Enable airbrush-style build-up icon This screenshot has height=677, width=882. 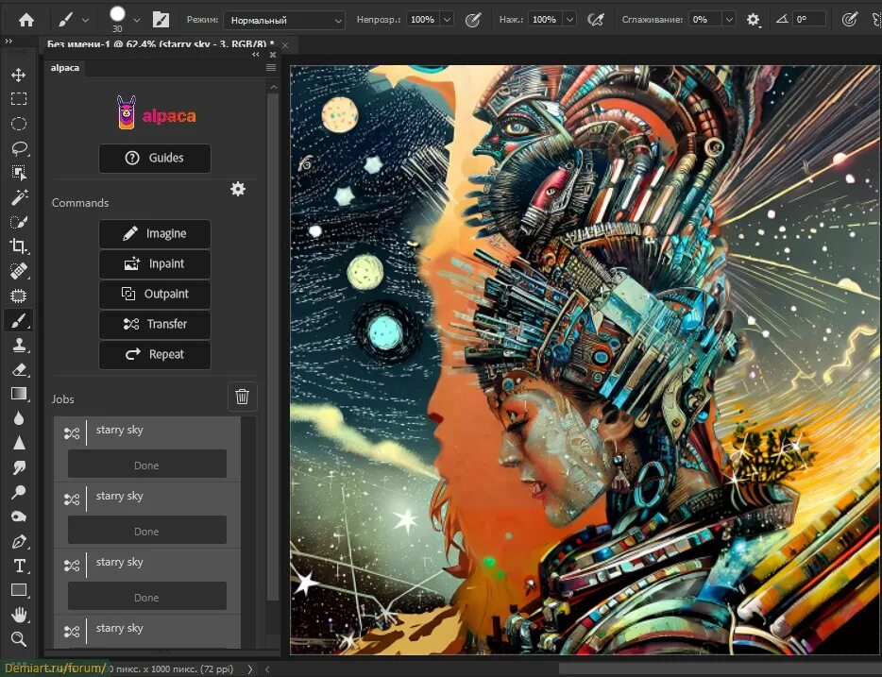point(595,20)
